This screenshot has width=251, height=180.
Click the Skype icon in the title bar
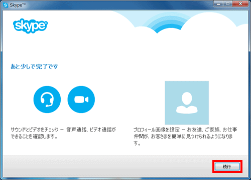point(6,5)
